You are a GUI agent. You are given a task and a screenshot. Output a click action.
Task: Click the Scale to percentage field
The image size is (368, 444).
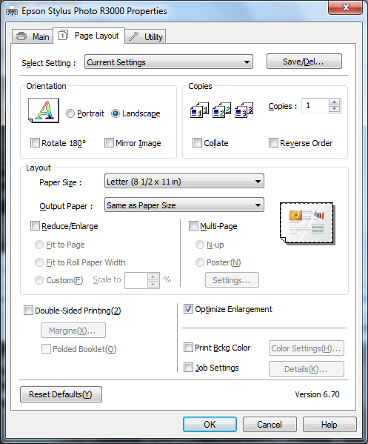coord(136,280)
